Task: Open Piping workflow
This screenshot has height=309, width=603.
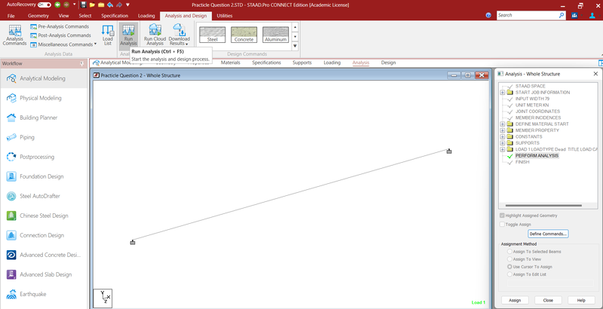Action: click(44, 137)
